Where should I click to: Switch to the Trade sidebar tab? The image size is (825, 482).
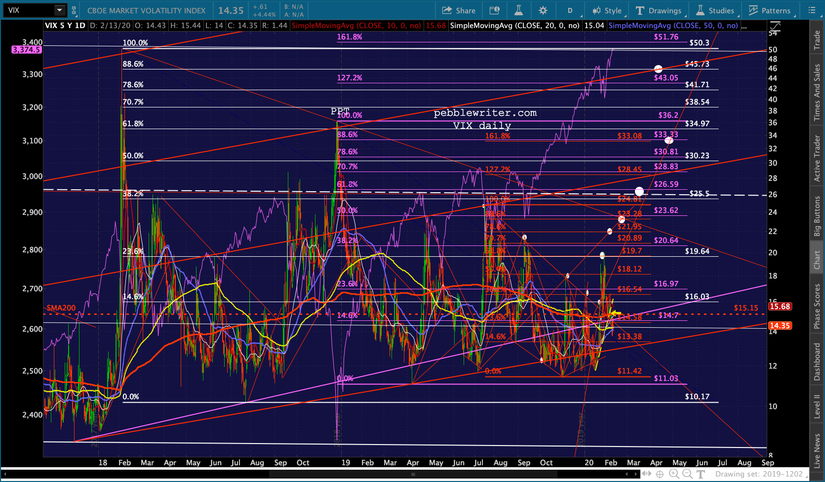pyautogui.click(x=817, y=40)
